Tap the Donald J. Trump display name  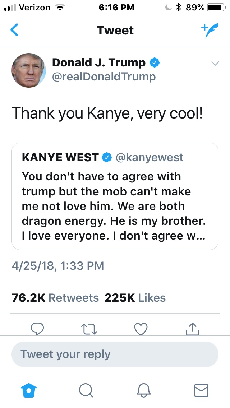tap(99, 62)
